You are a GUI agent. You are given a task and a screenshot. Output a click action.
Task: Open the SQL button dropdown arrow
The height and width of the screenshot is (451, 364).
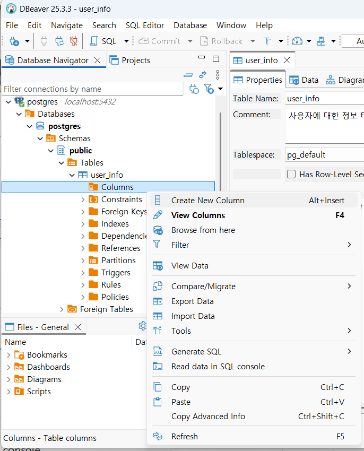[x=126, y=41]
